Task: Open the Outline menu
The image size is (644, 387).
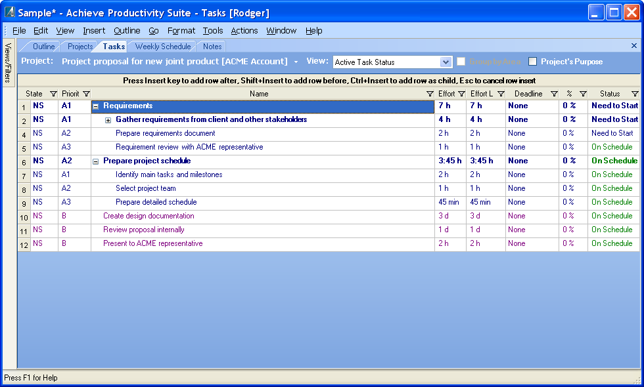Action: coord(127,31)
